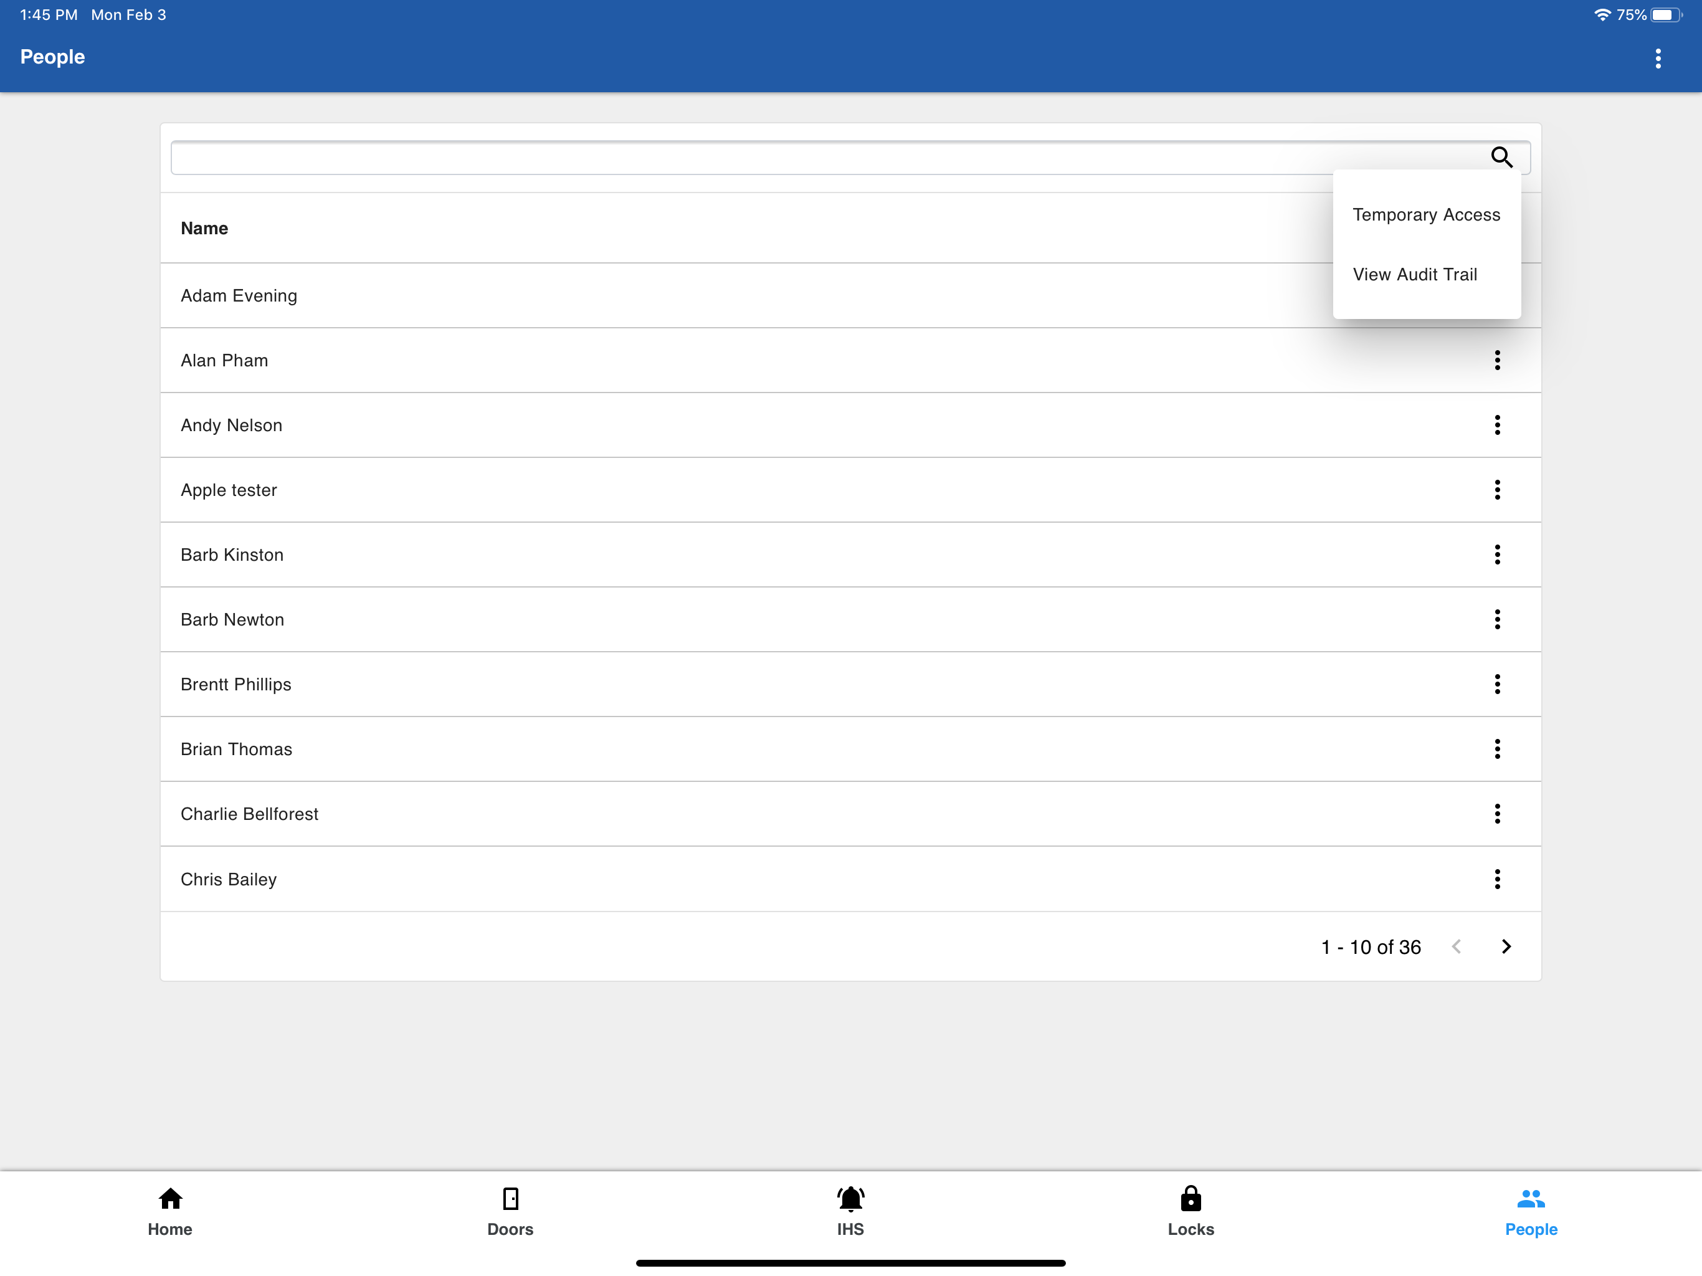
Task: Open options menu for Andy Nelson
Action: 1496,425
